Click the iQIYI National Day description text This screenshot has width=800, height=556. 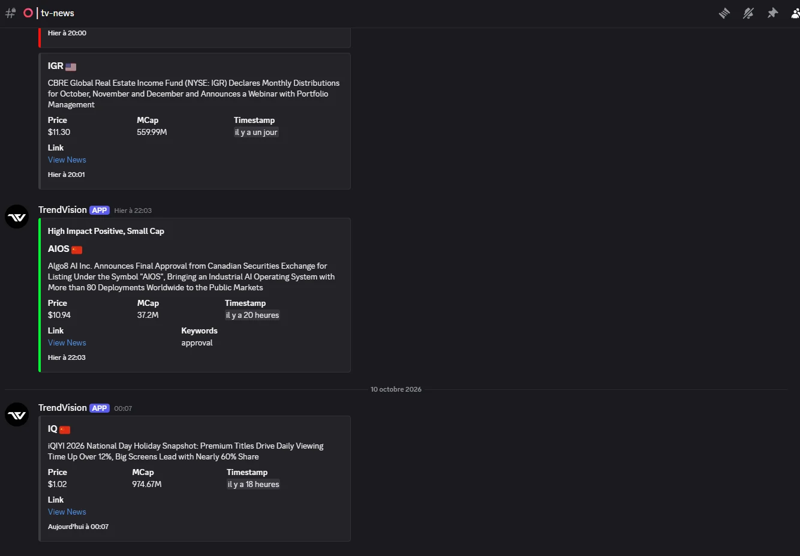(x=185, y=451)
